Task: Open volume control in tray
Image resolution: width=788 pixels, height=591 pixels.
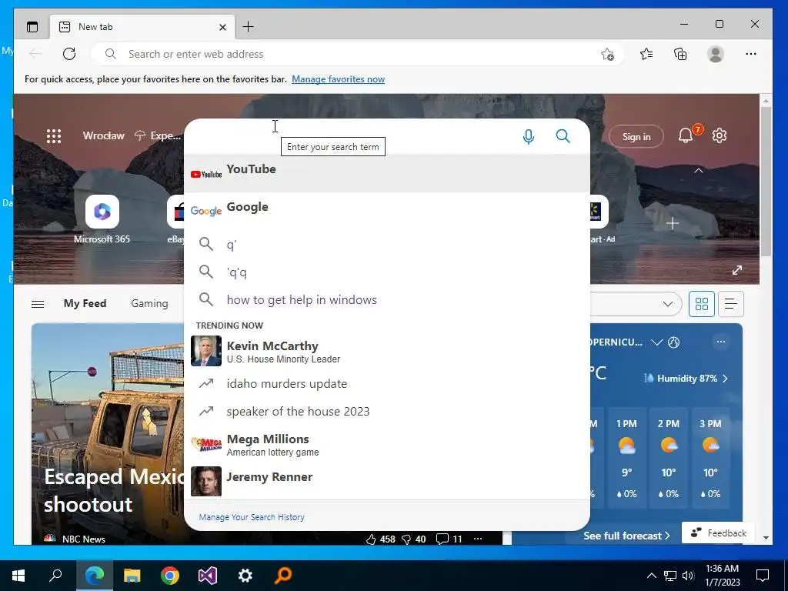Action: tap(688, 576)
